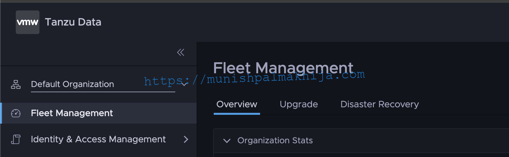Image resolution: width=509 pixels, height=157 pixels.
Task: Open the Disaster Recovery tab
Action: tap(379, 104)
